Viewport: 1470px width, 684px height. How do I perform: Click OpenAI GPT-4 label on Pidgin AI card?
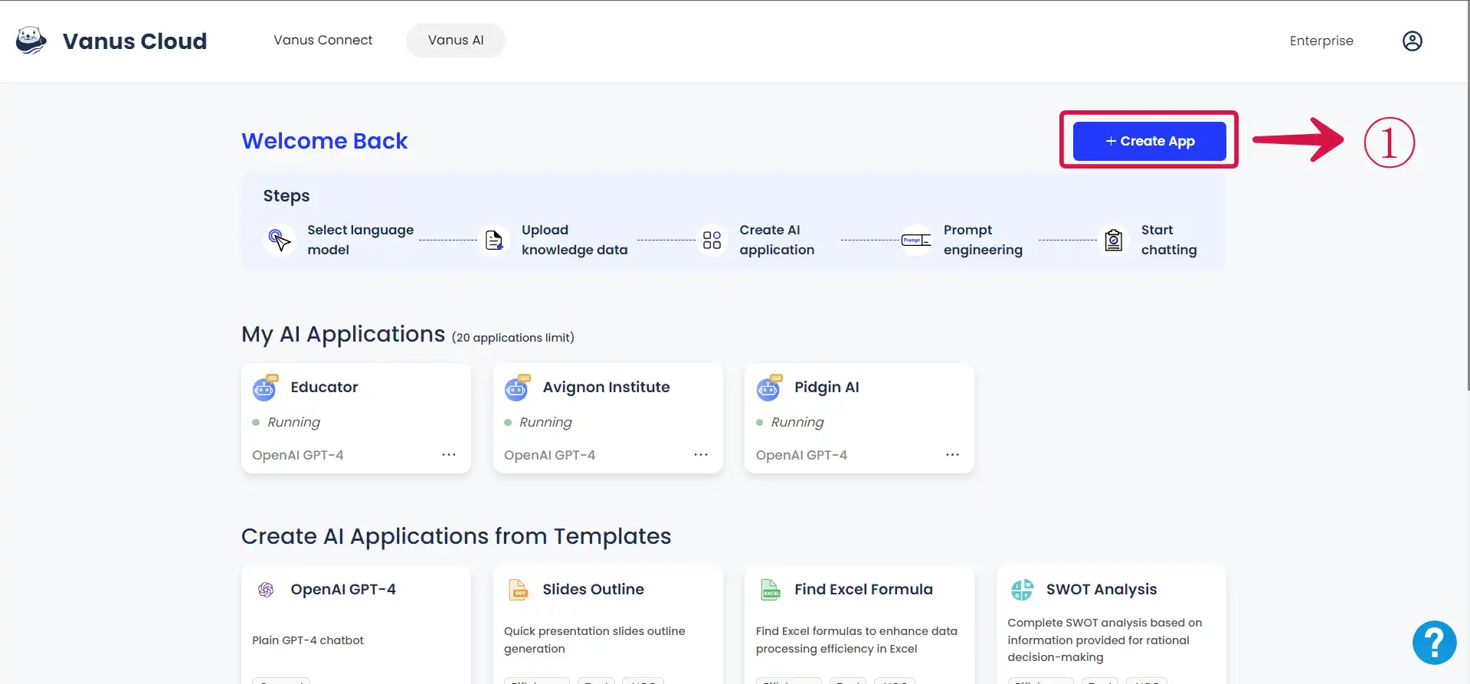(802, 455)
